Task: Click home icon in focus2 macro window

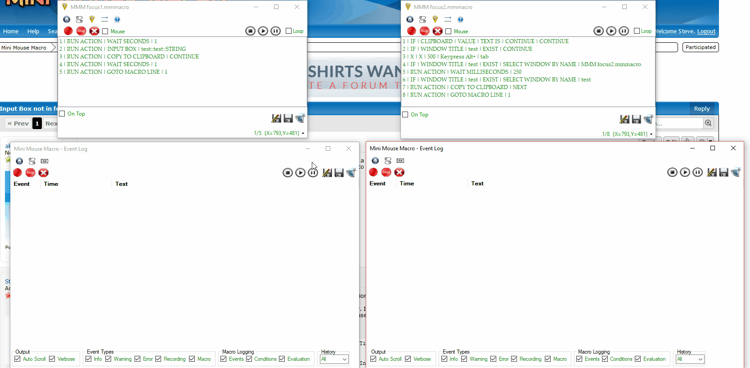Action: tap(410, 19)
